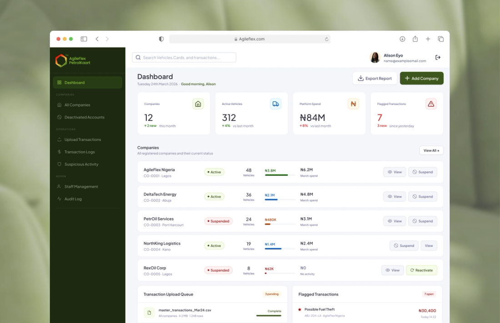Click the NorthKing Logistics company name
The width and height of the screenshot is (500, 323).
tap(162, 243)
